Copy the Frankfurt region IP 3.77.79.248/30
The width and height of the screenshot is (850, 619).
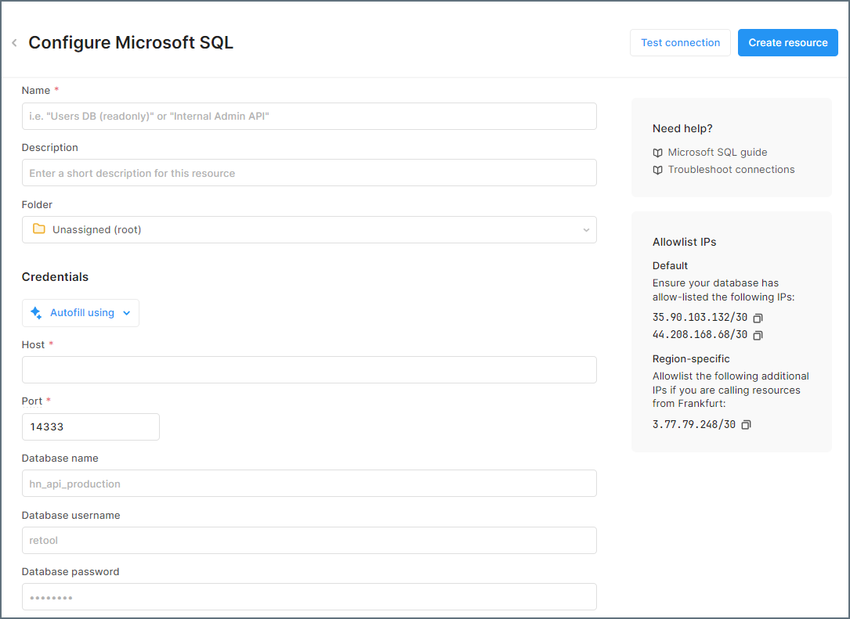[x=745, y=424]
